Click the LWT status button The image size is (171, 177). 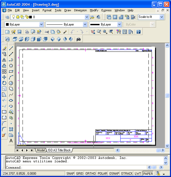point(138,173)
